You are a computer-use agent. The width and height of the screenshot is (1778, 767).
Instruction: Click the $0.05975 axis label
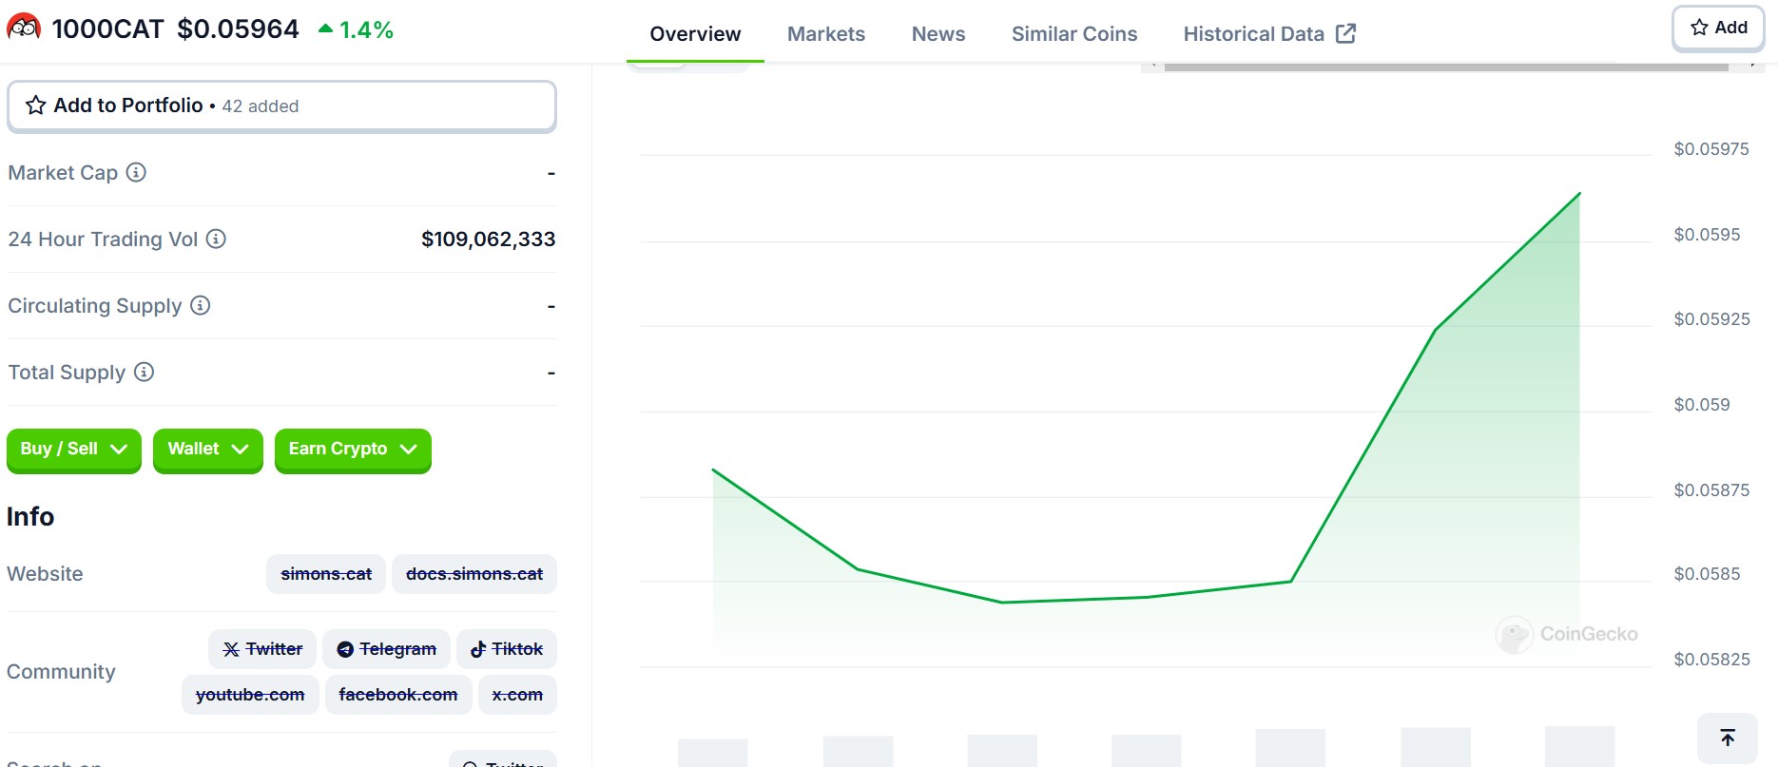1711,149
